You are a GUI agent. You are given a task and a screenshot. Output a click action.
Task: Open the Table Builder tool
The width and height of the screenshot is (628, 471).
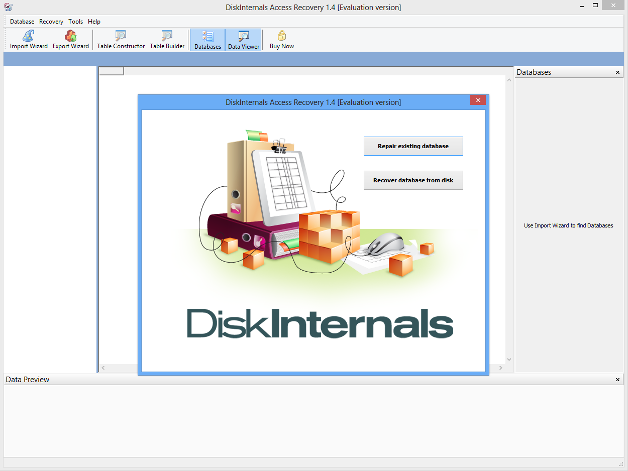pos(167,40)
